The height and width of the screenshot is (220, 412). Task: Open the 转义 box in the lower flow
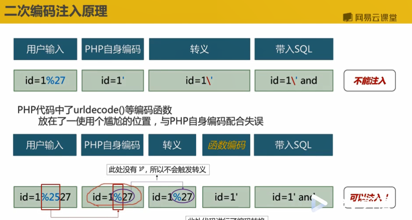pos(172,145)
